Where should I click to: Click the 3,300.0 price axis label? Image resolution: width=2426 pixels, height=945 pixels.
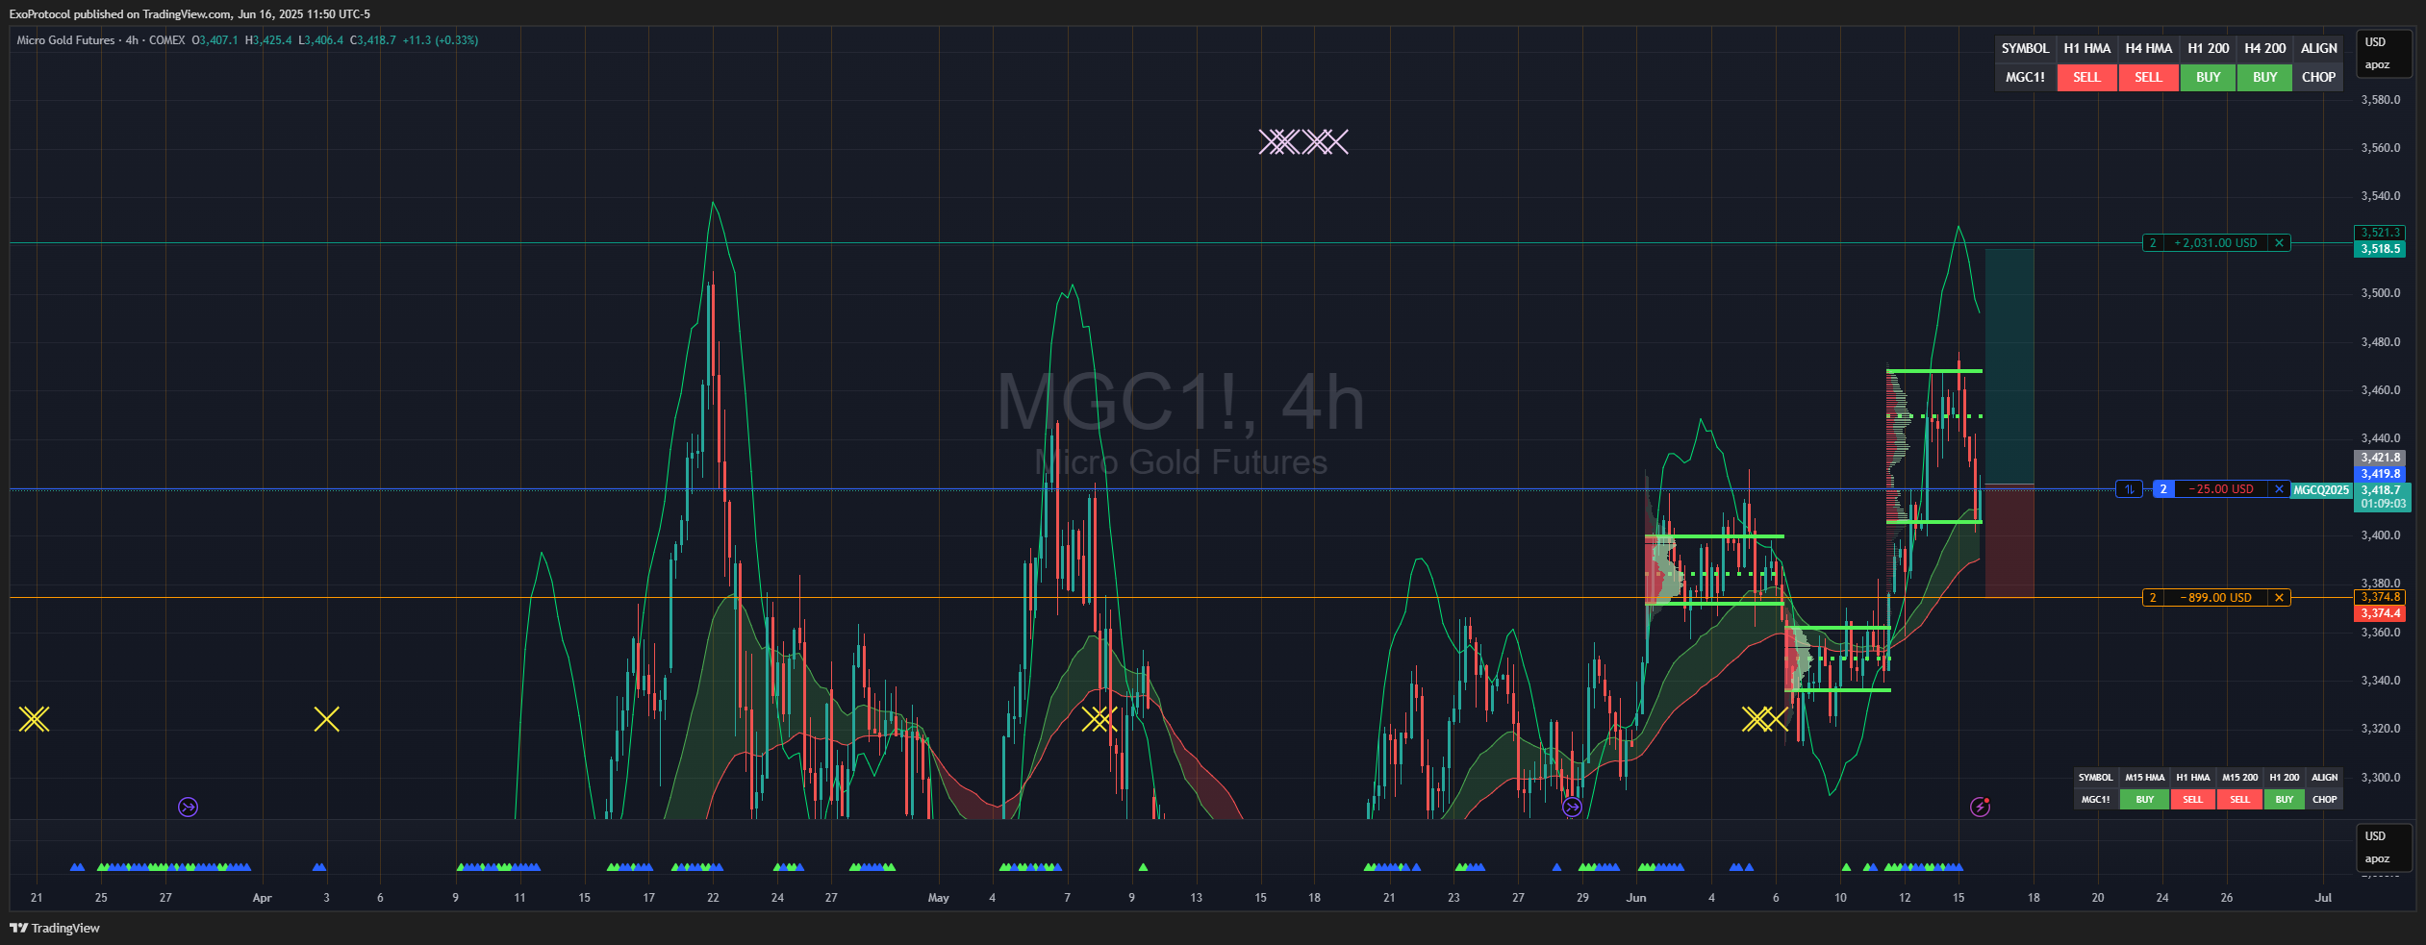tap(2381, 778)
